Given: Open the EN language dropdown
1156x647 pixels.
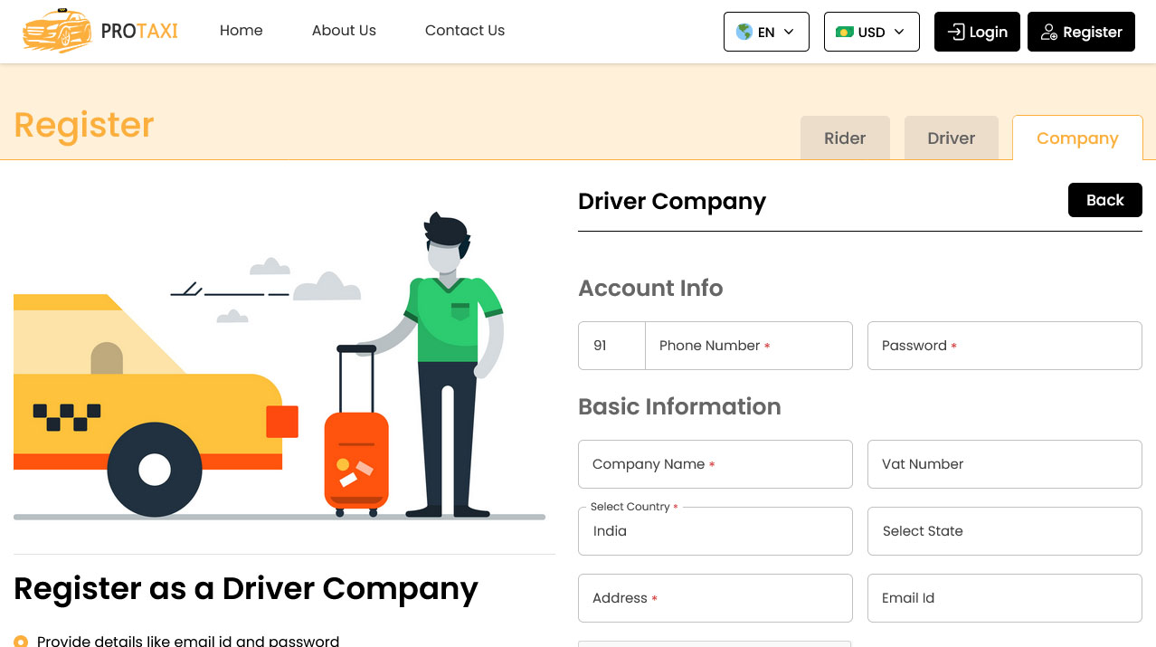Looking at the screenshot, I should pyautogui.click(x=766, y=32).
